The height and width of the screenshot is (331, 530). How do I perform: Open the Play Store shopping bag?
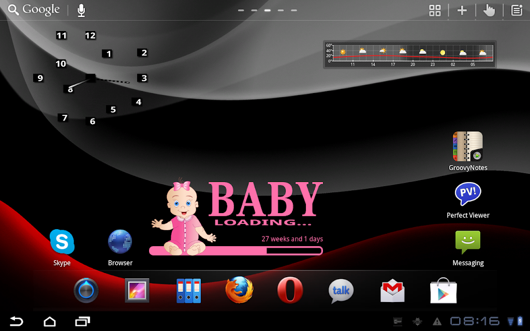pos(444,291)
